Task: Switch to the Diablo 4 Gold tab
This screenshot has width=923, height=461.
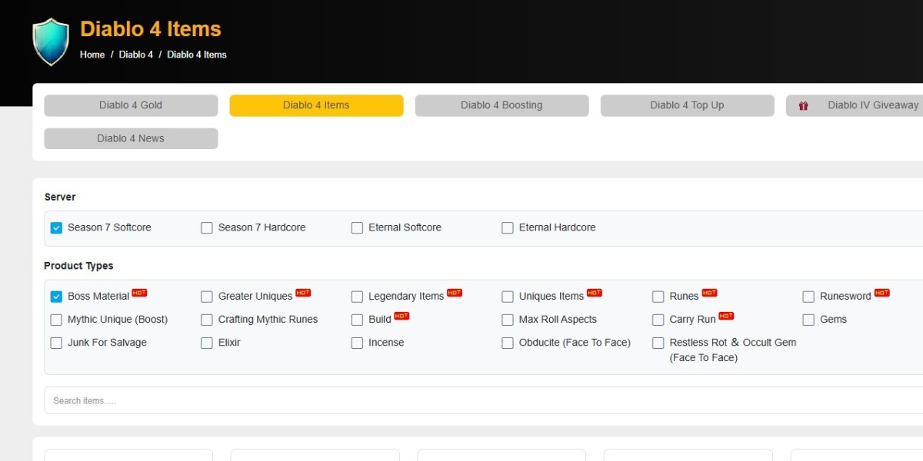Action: [131, 105]
